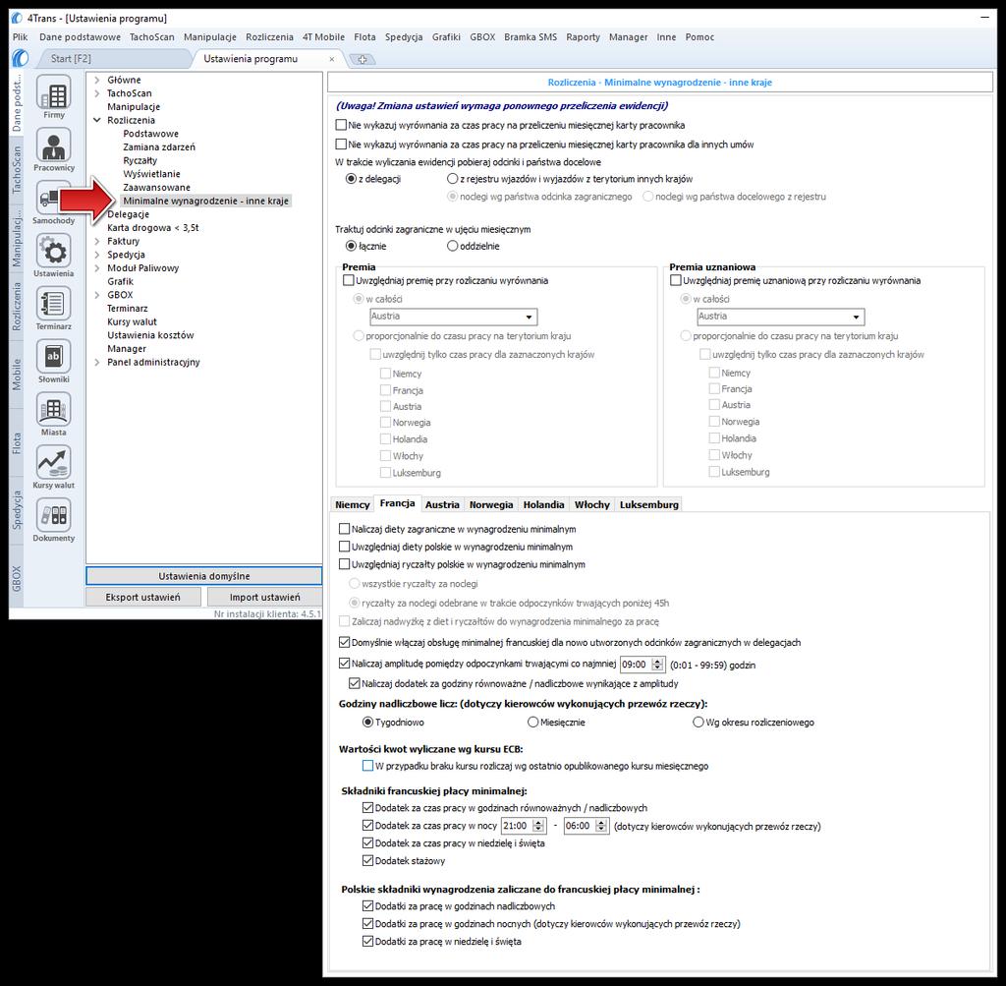Open the Premia uznaniowa Austria dropdown

[781, 317]
